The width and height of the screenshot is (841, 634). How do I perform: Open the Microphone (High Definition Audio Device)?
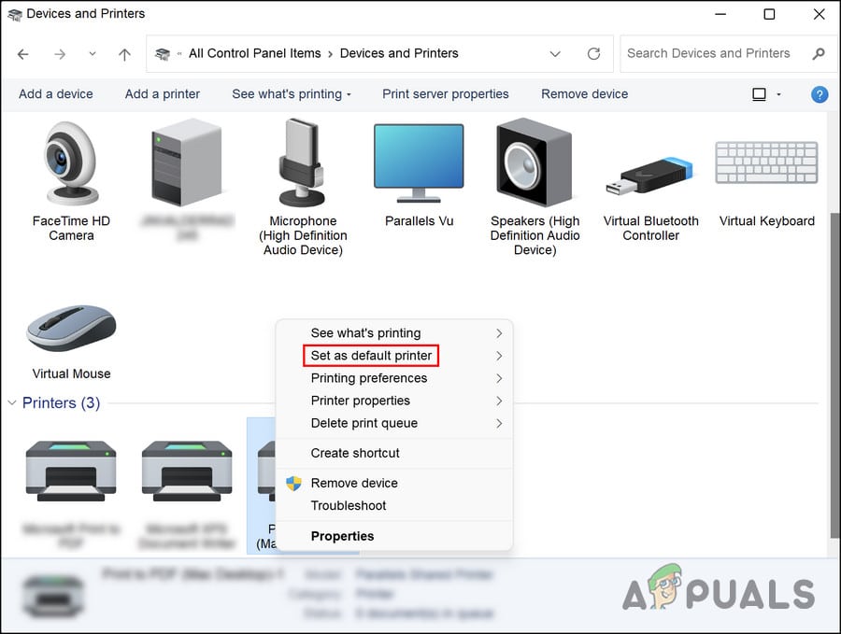click(302, 163)
